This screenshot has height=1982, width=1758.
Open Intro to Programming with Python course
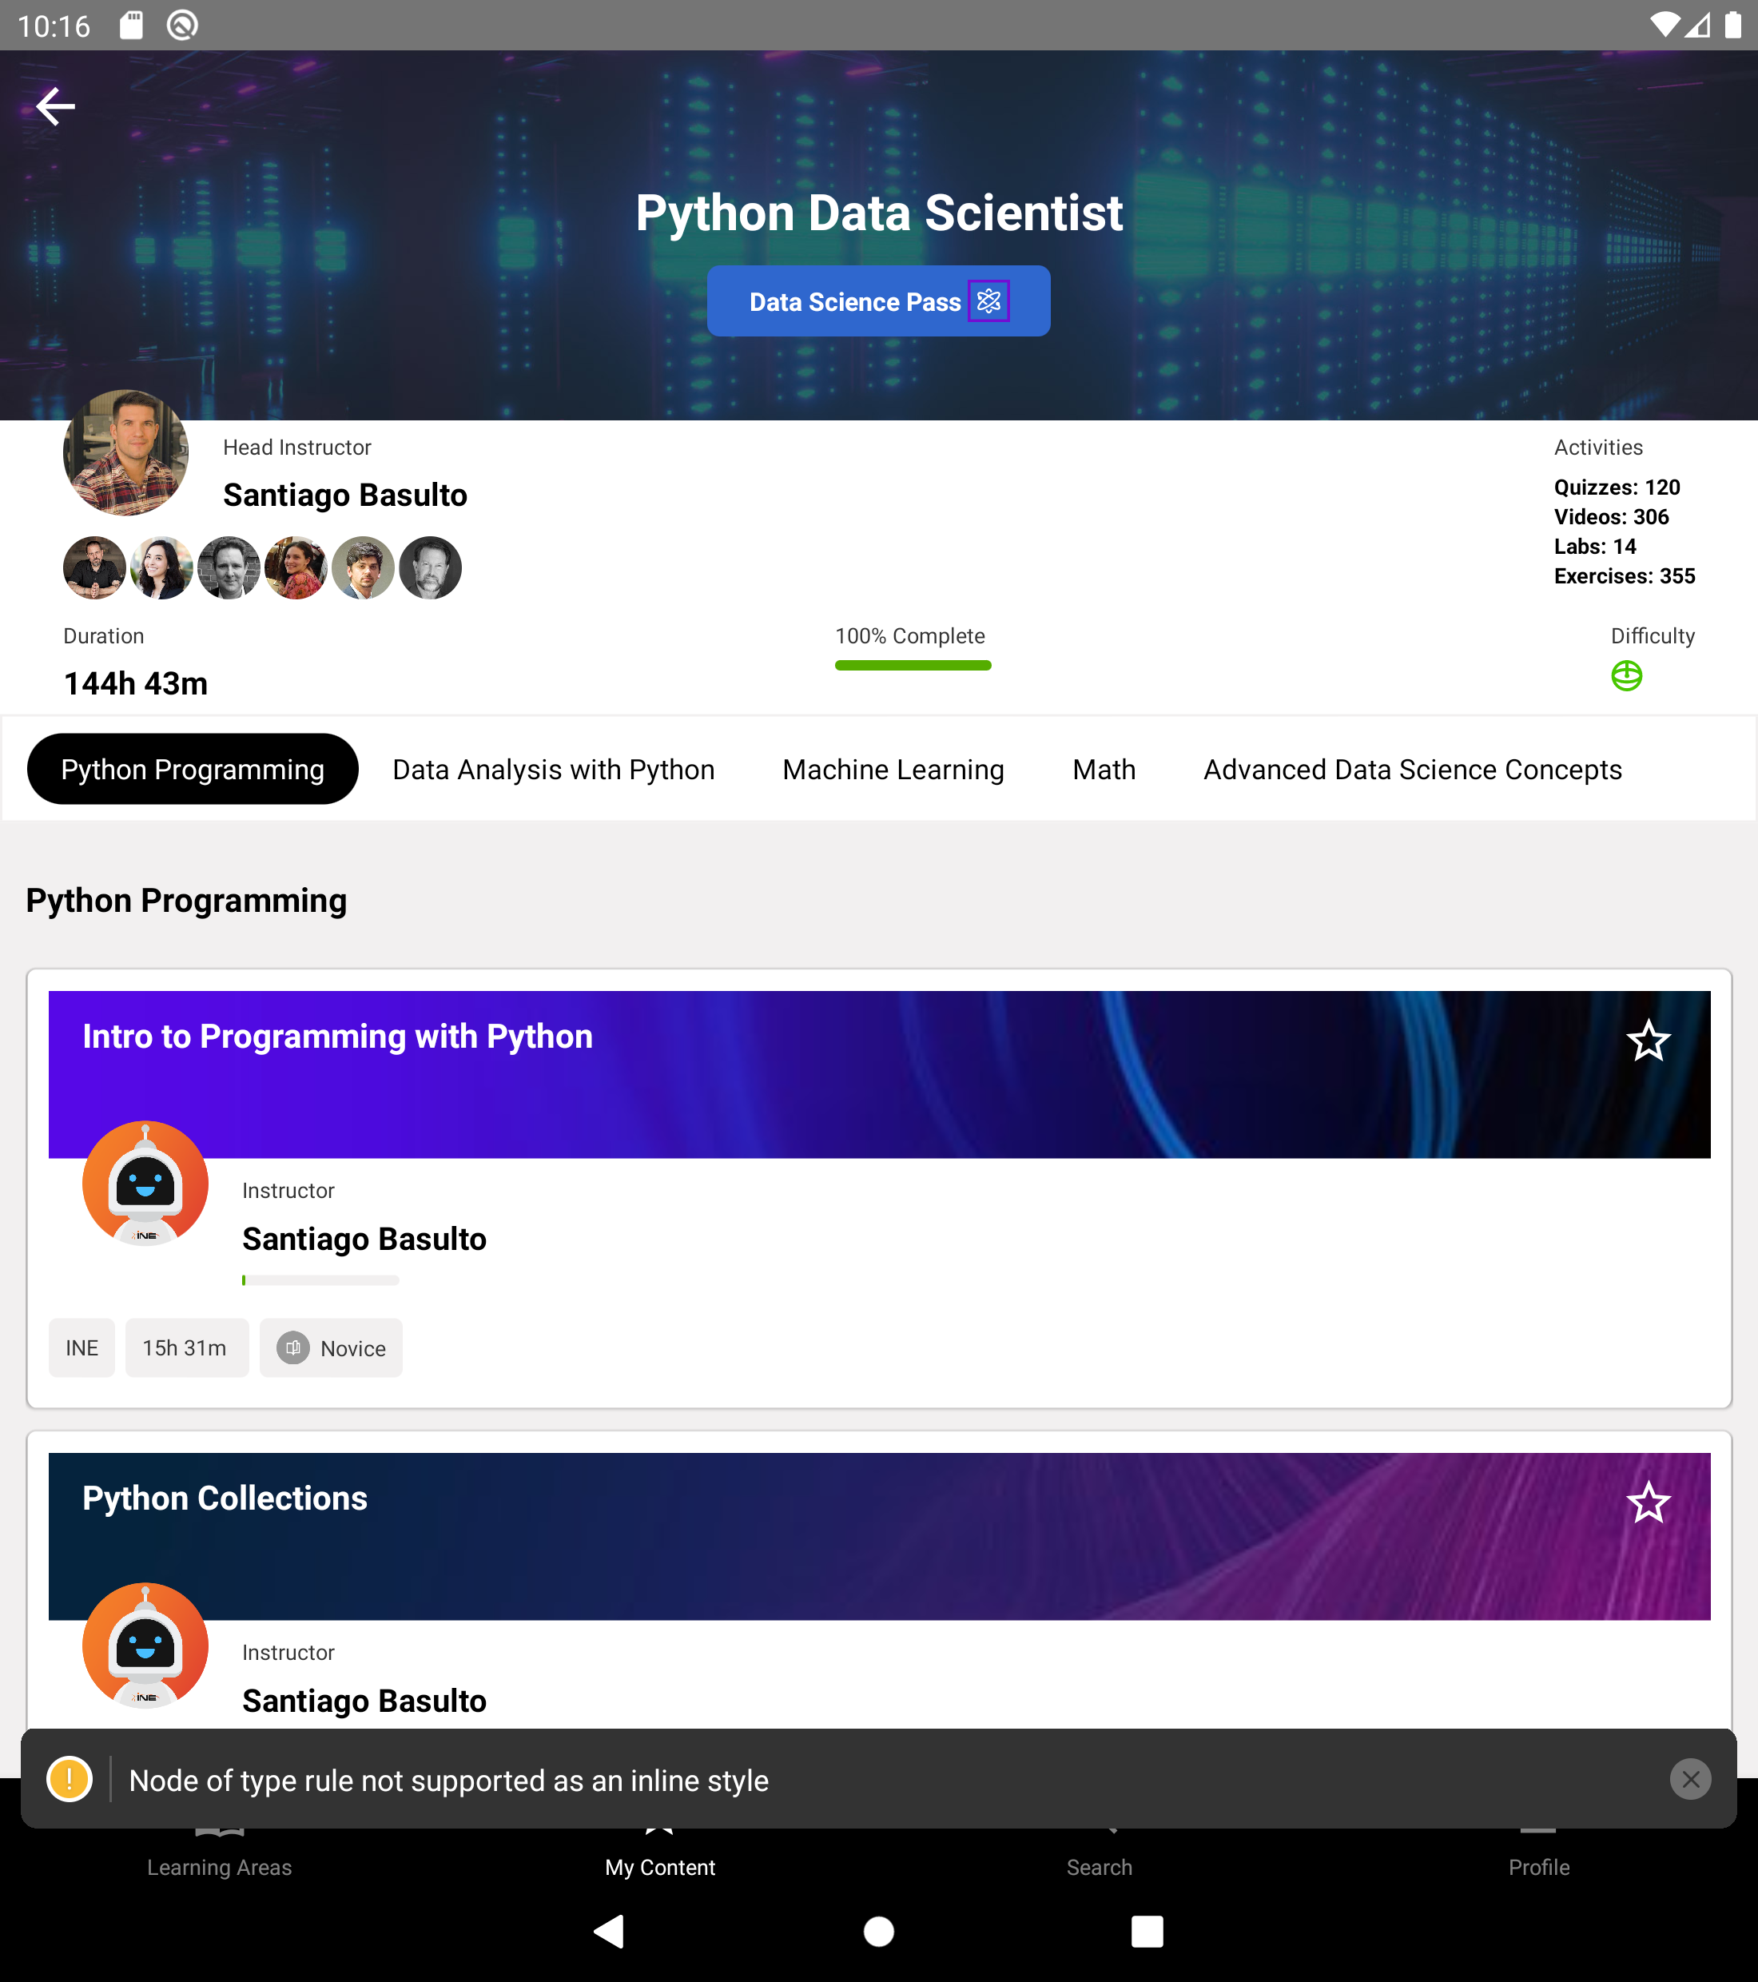(x=336, y=1037)
